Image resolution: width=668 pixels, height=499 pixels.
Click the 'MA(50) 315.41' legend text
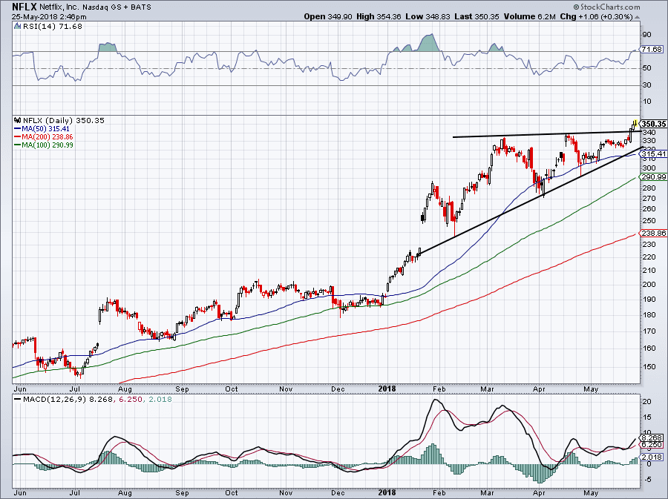coord(45,128)
